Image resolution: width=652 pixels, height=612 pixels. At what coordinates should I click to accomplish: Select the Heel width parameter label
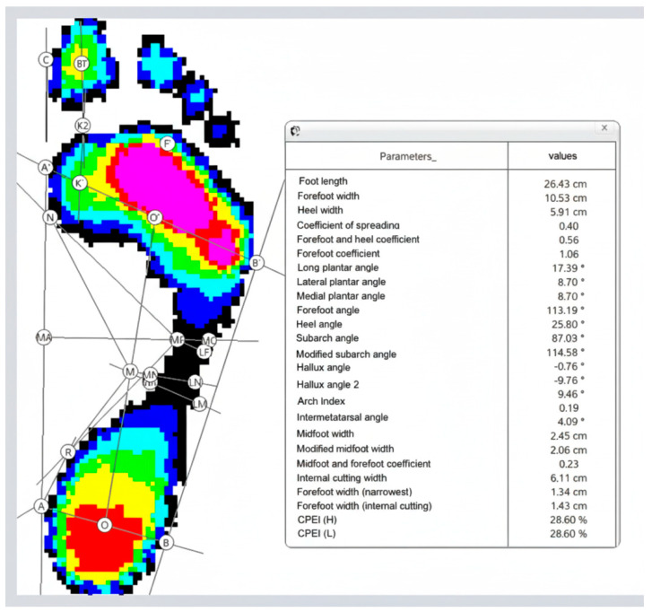(320, 210)
